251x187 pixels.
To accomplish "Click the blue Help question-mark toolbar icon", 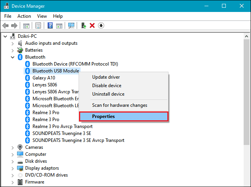I will click(50, 25).
